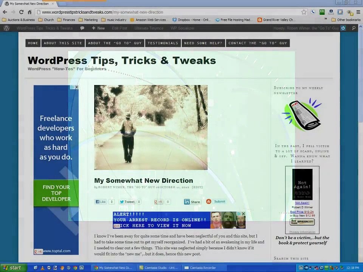Click the Not Again! Amazon link
This screenshot has height=272, width=363.
click(302, 202)
